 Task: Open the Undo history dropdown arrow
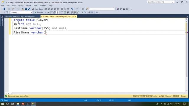(74, 9)
